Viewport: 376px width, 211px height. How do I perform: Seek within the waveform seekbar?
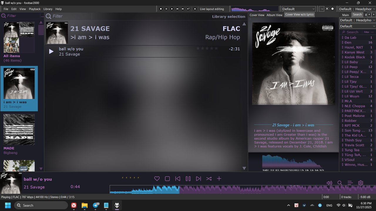pyautogui.click(x=243, y=189)
